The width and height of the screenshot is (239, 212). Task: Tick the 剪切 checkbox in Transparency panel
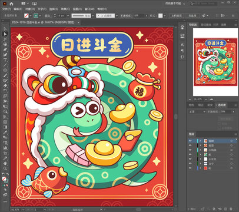[220, 124]
